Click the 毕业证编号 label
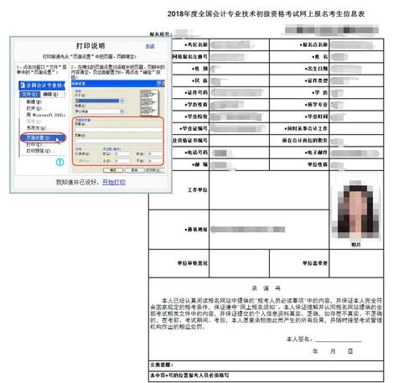 [x=194, y=128]
